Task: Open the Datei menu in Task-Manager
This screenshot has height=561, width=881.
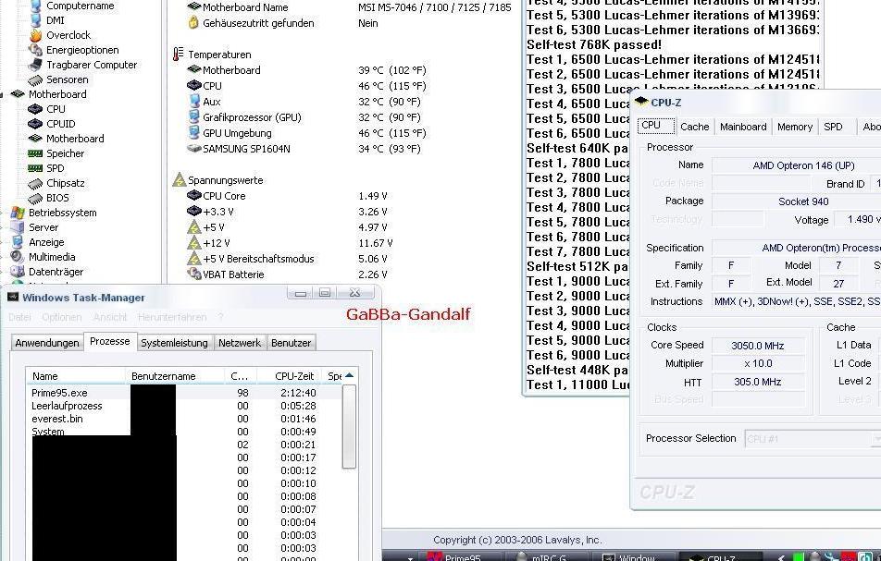Action: [19, 317]
